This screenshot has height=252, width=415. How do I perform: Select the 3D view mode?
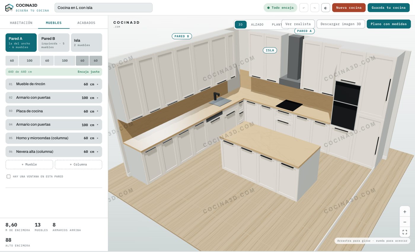240,25
